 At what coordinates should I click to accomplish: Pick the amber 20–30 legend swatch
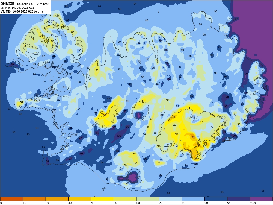(x=57, y=199)
